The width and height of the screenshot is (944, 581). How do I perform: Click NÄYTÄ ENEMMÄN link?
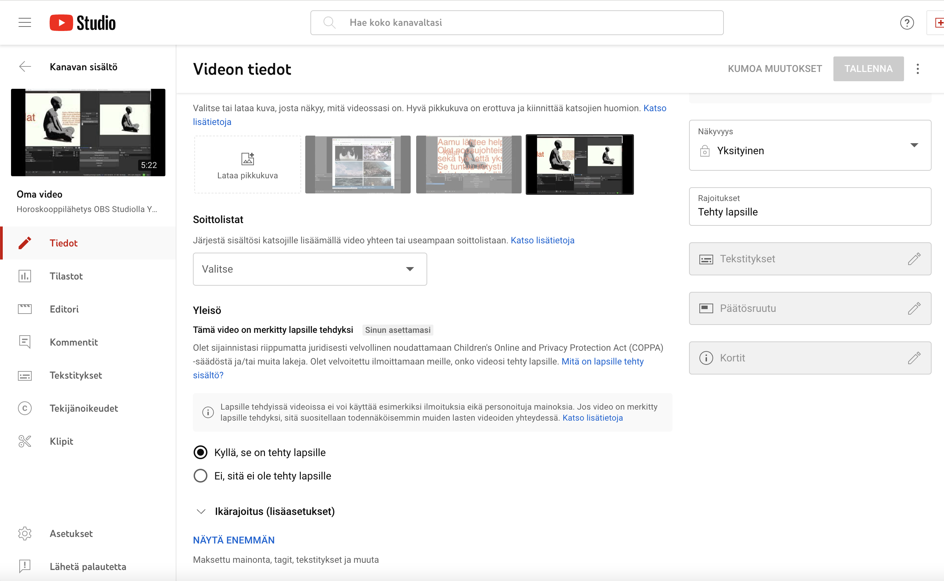[233, 540]
